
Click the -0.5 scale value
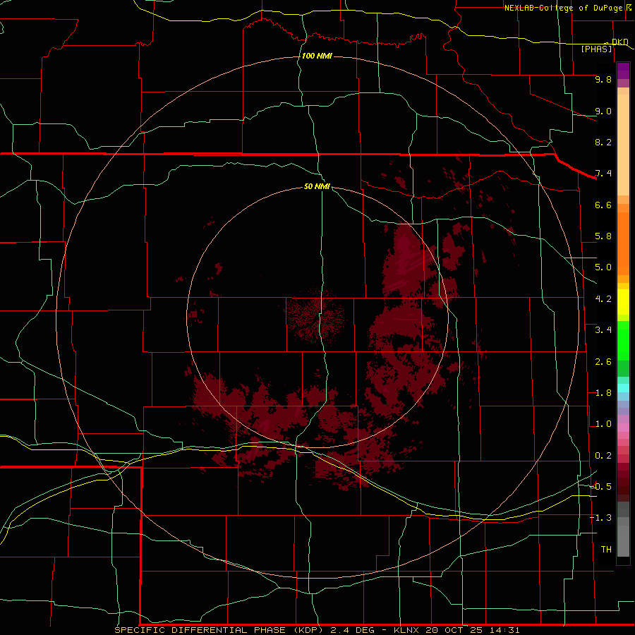[600, 486]
